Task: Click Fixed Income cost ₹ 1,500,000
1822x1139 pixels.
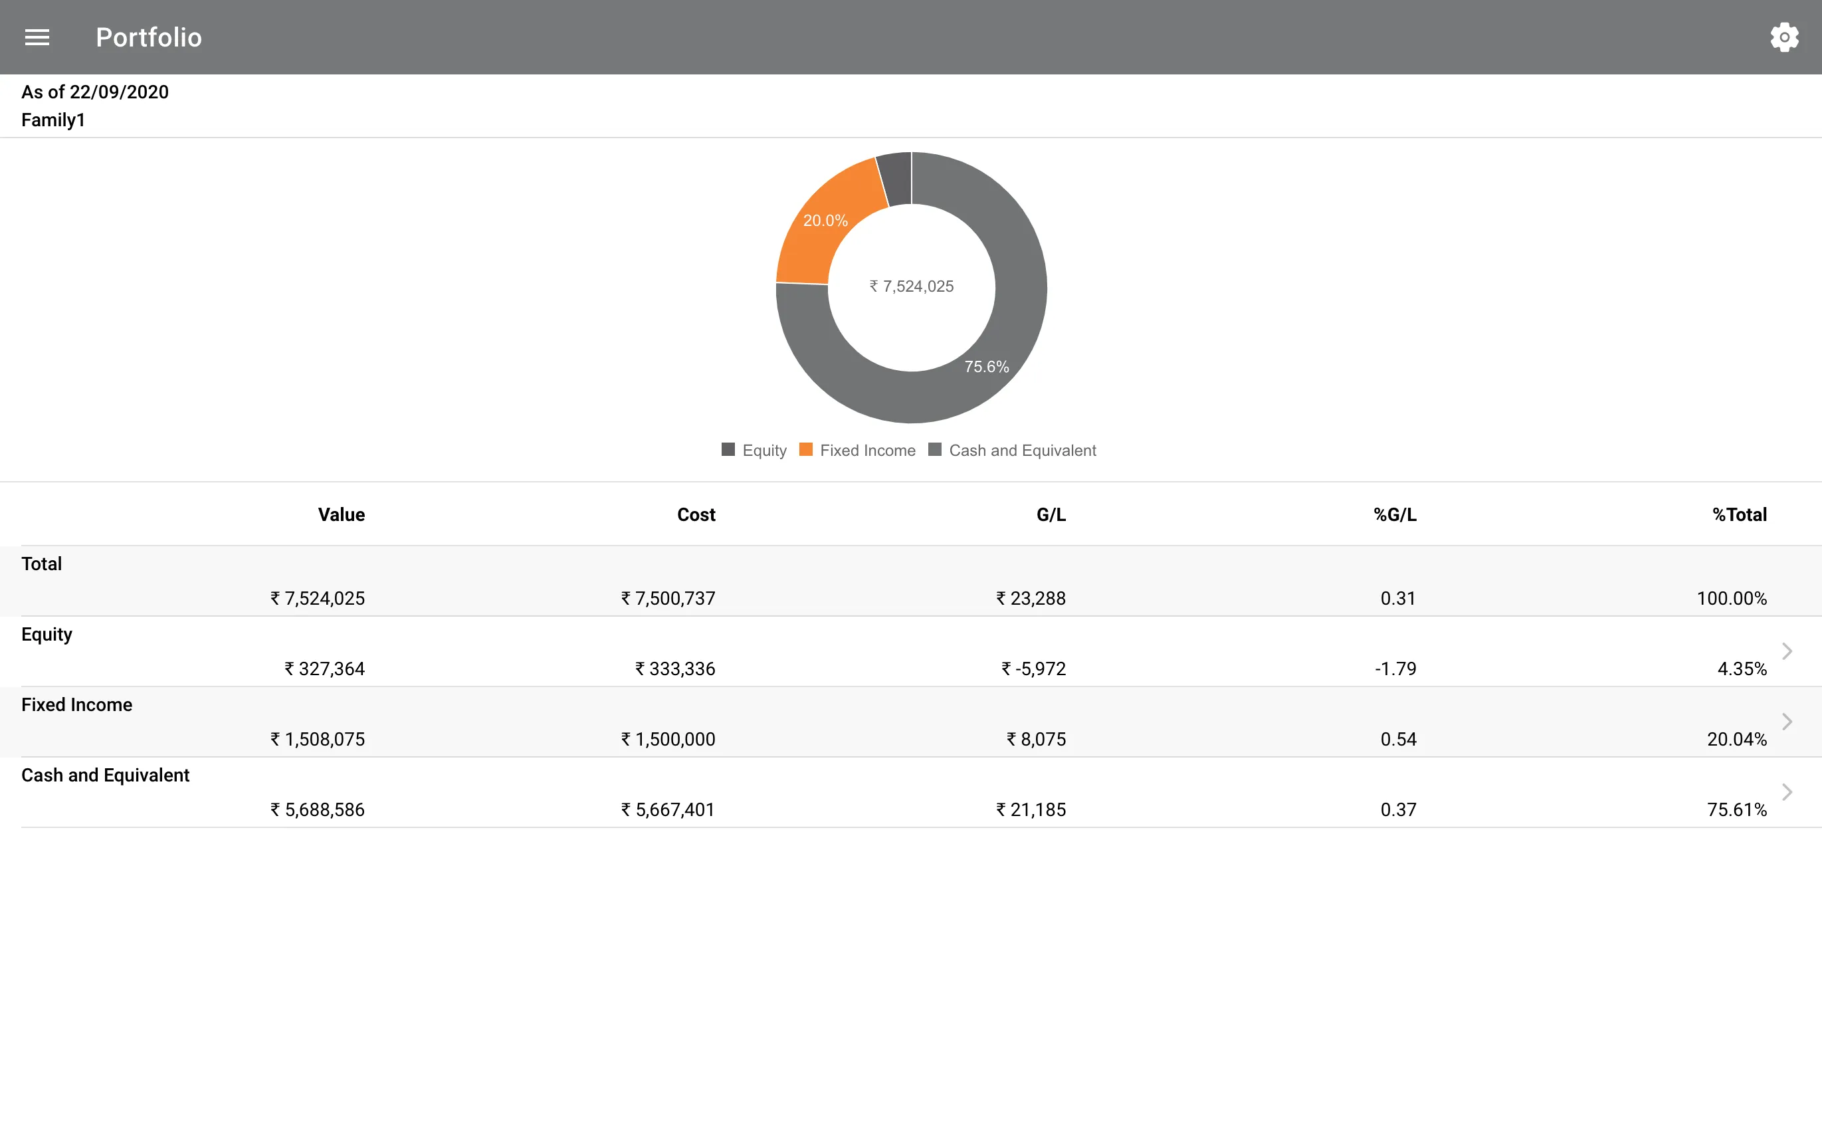Action: 668,739
